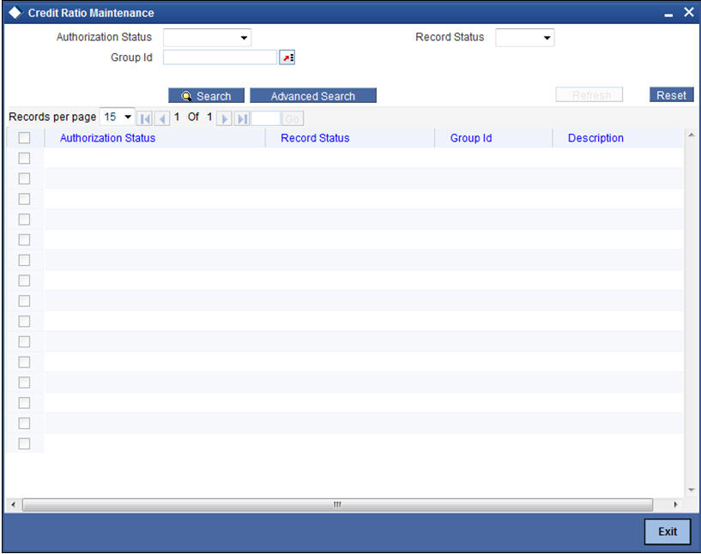
Task: Sort by Record Status column header
Action: (315, 138)
